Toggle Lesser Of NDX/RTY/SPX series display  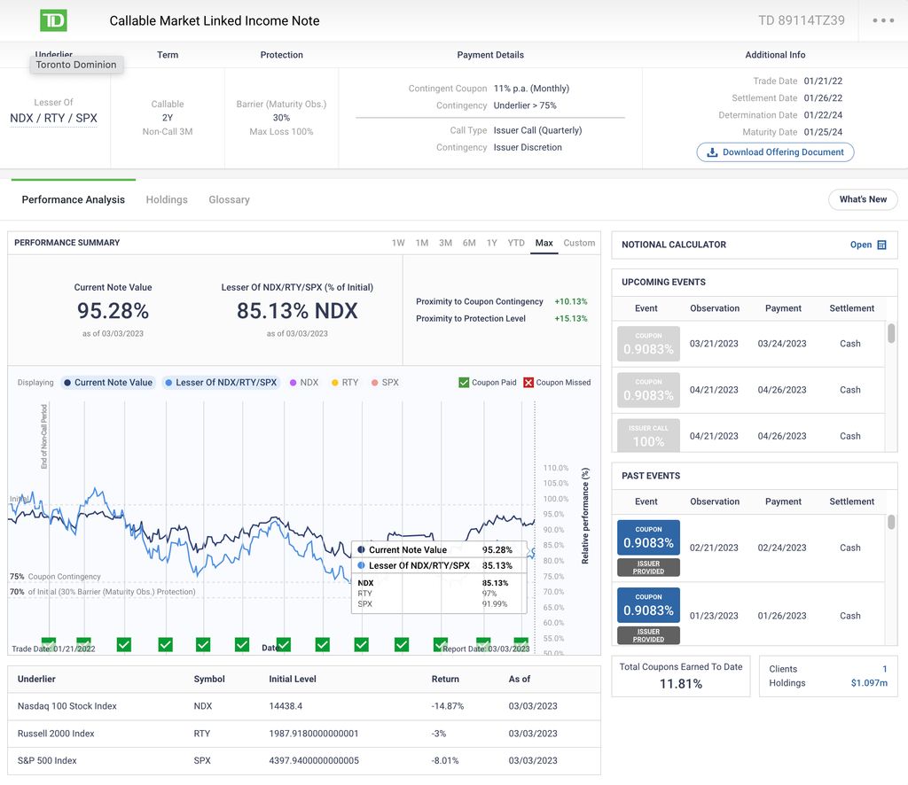(x=221, y=383)
